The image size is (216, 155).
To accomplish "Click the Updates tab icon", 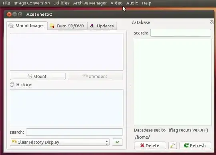I will (92, 26).
